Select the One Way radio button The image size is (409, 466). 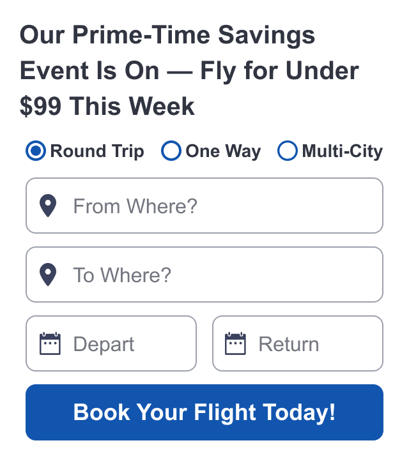click(171, 151)
